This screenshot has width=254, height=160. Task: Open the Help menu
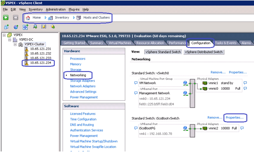click(x=86, y=9)
